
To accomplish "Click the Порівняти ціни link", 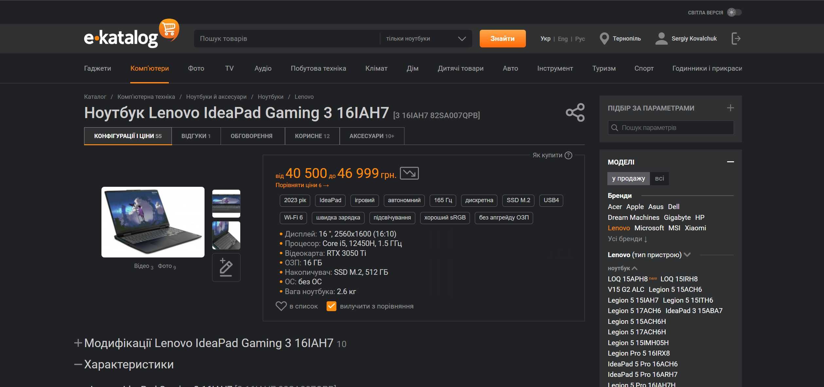I will coord(302,185).
